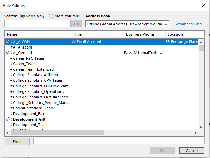Click the From address input field
Image resolution: width=210 pixels, height=158 pixels.
click(x=119, y=141)
